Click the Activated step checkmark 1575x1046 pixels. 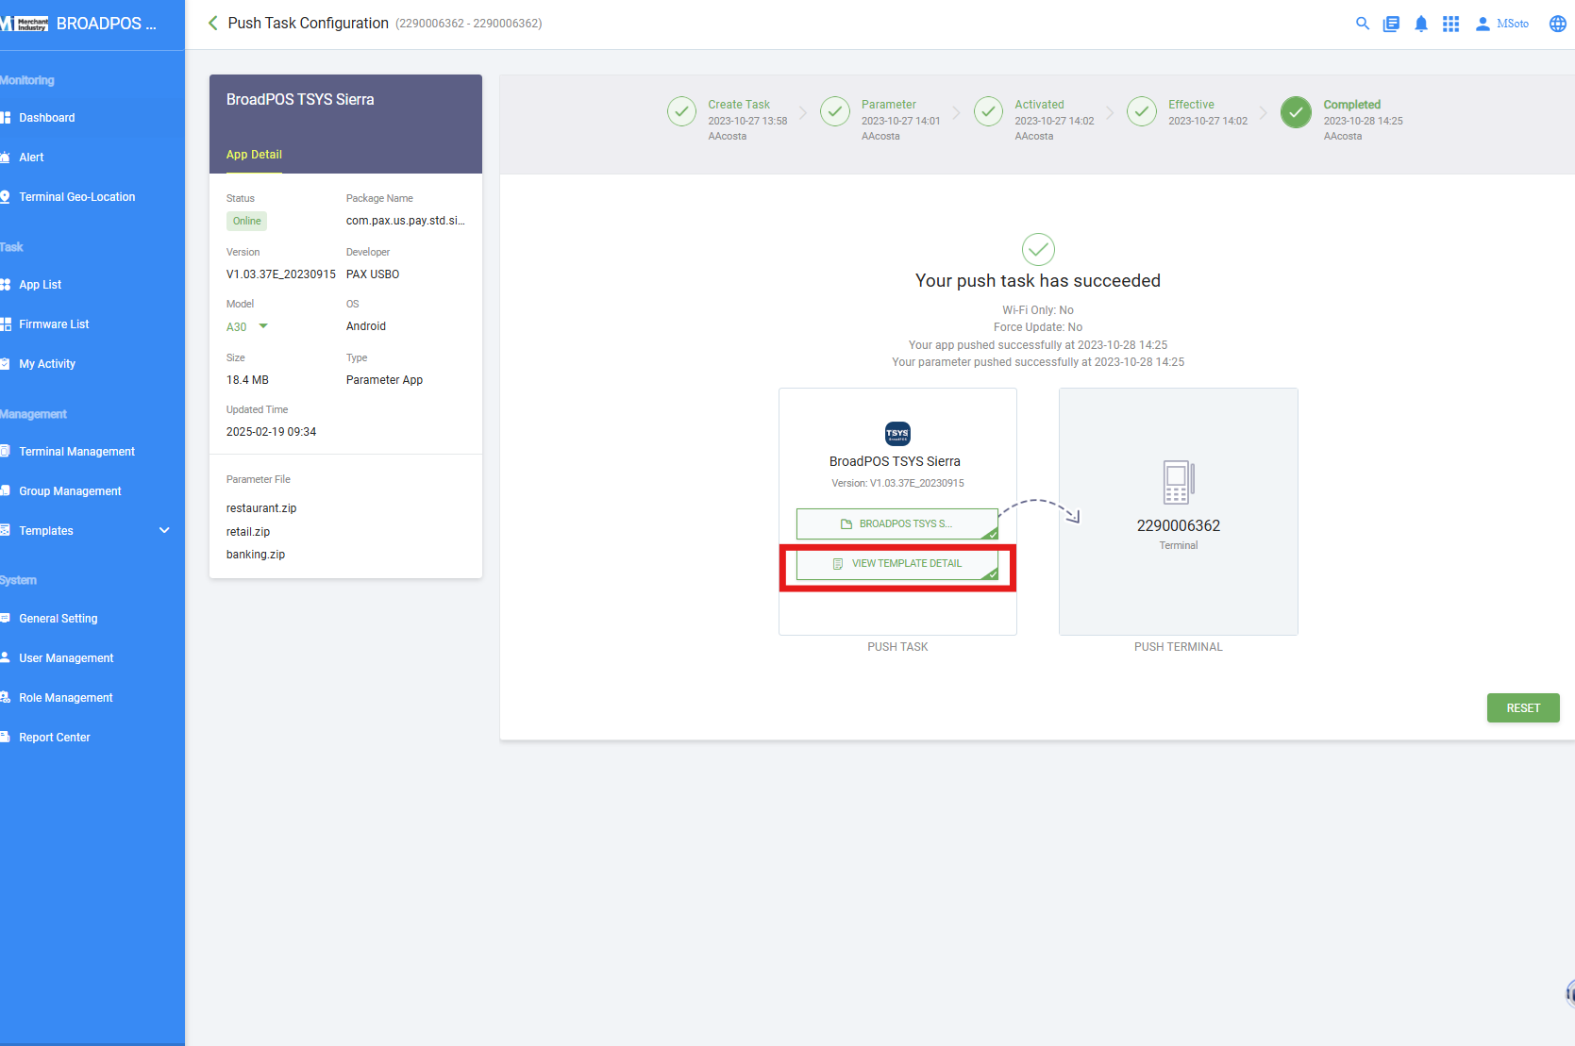click(x=988, y=111)
